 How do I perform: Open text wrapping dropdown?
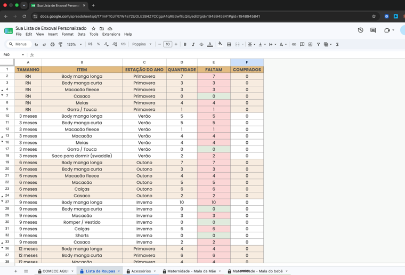point(272,44)
